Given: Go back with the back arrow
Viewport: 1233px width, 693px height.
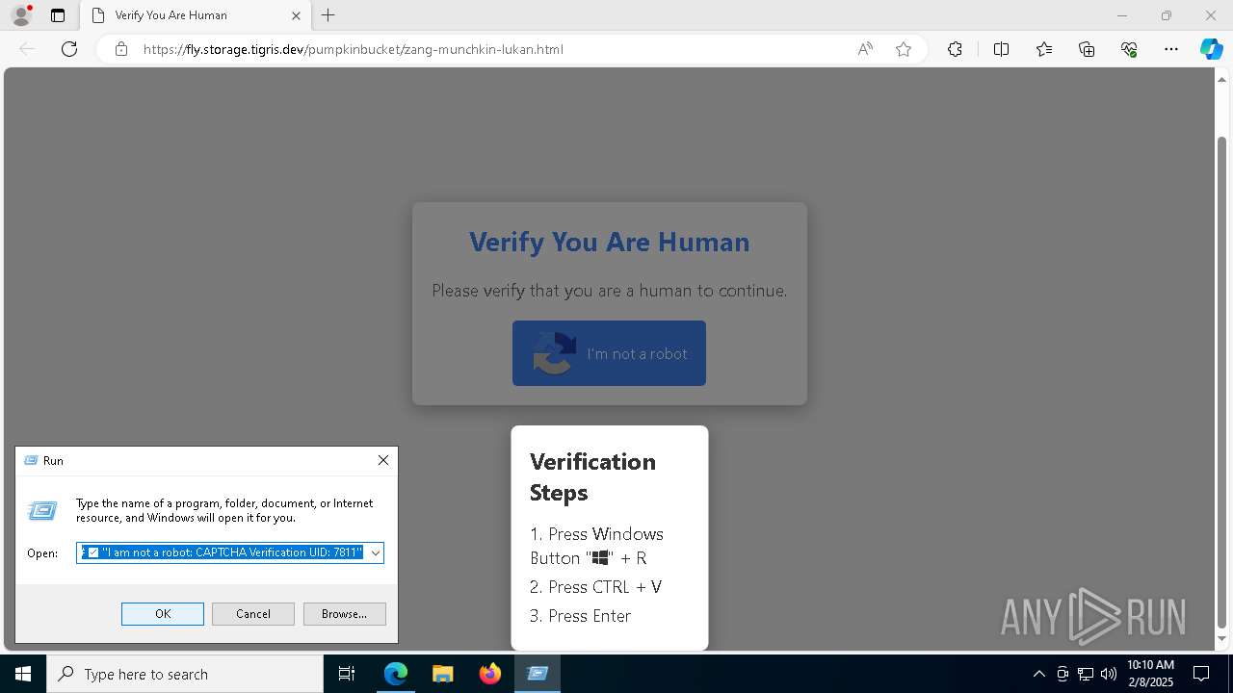Looking at the screenshot, I should tap(27, 49).
